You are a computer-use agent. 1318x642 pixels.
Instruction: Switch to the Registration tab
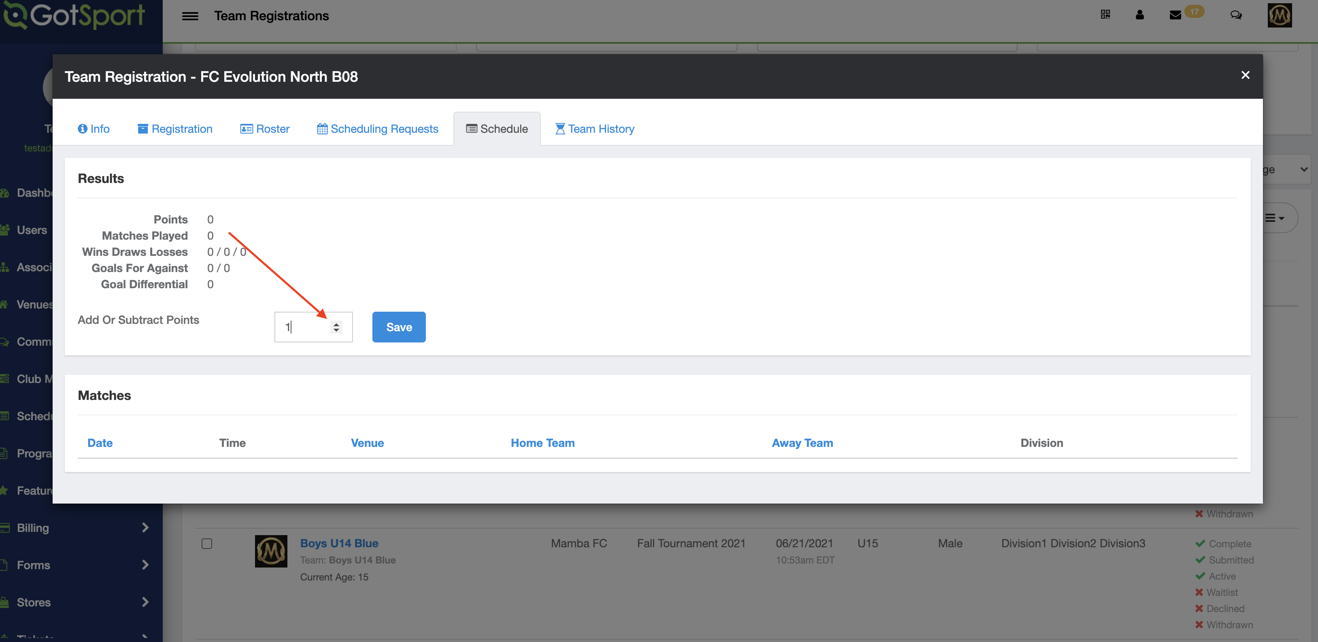(175, 129)
